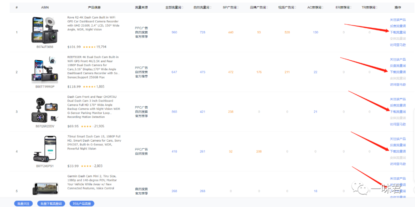The image size is (415, 207).
Task: Click the 475 organic traffic words value
Action: (203, 72)
